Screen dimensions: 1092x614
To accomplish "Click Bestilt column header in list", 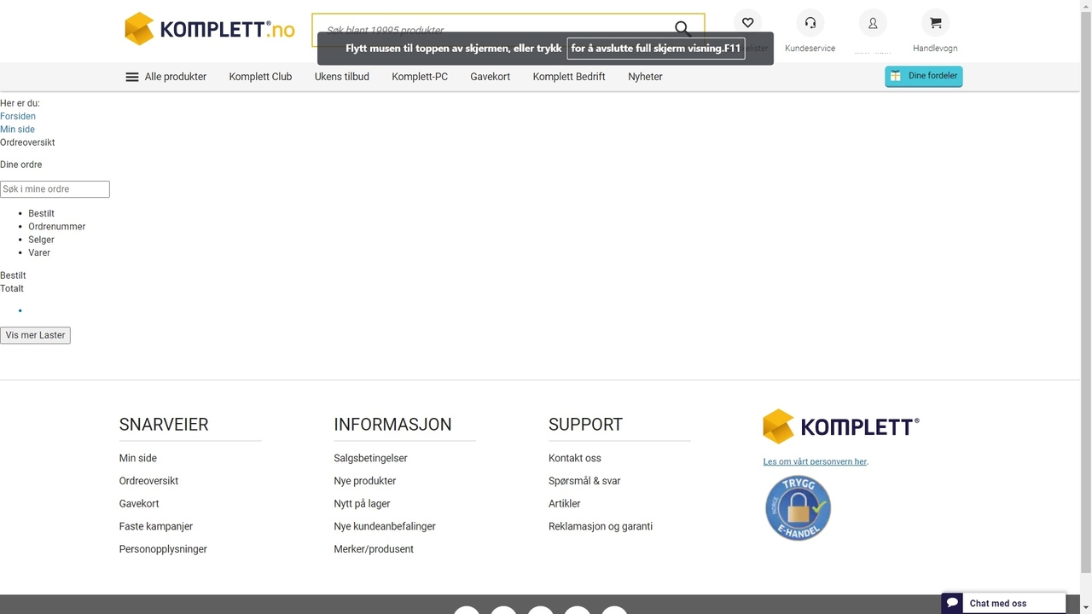I will click(x=41, y=213).
